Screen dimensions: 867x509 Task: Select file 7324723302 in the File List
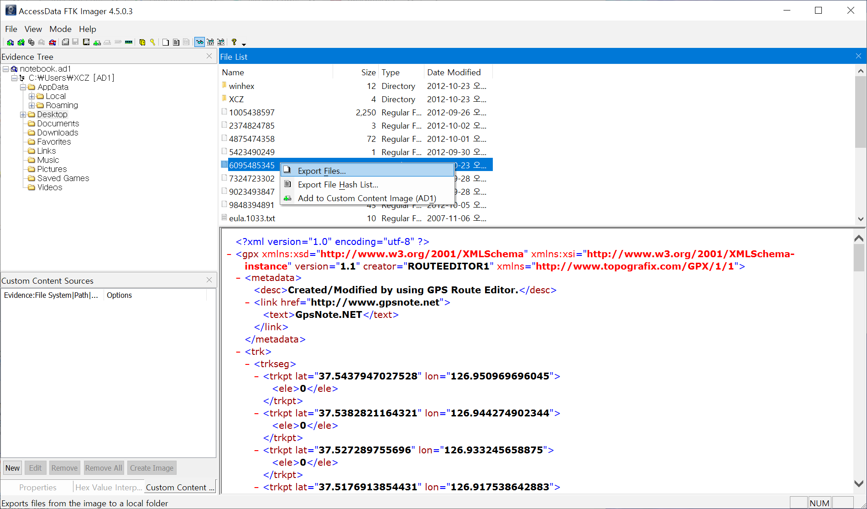[x=252, y=178]
